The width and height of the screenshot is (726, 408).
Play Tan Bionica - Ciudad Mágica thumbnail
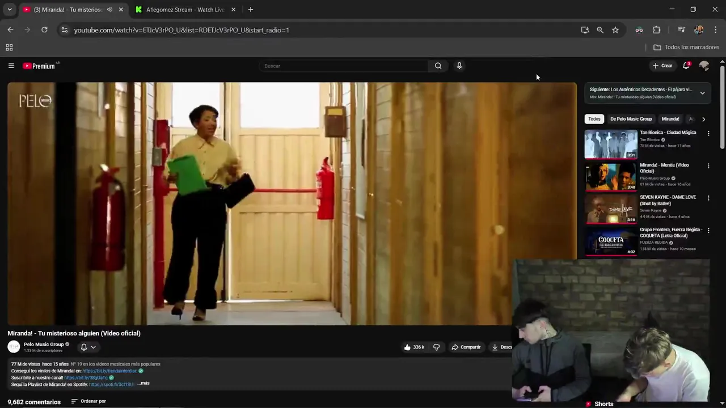point(610,144)
